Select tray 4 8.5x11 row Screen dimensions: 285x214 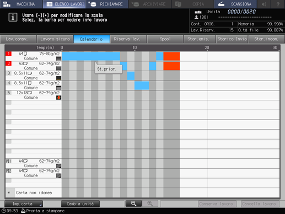coord(34,85)
